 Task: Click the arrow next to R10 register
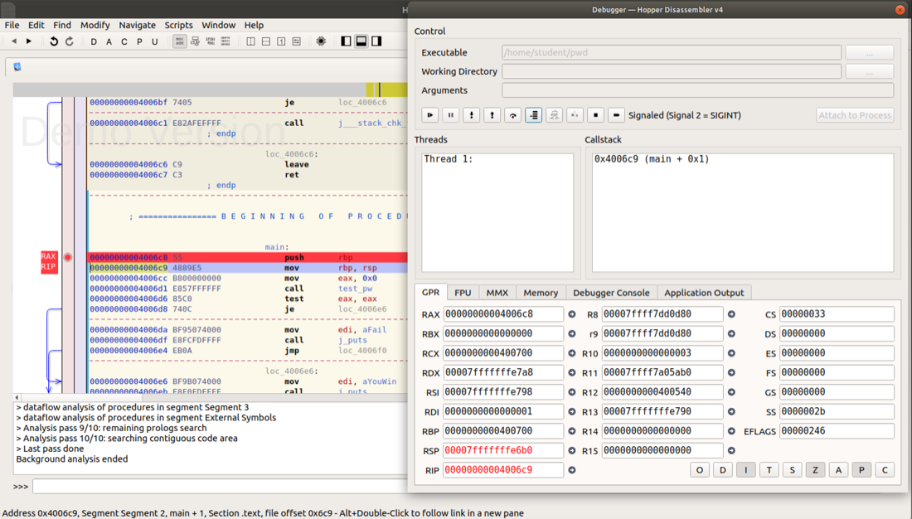[x=731, y=353]
